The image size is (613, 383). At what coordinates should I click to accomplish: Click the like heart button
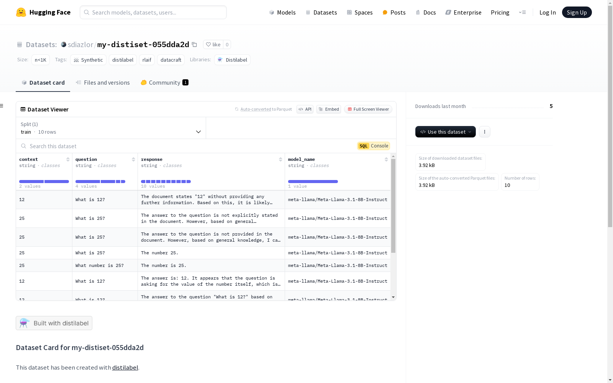pyautogui.click(x=213, y=44)
